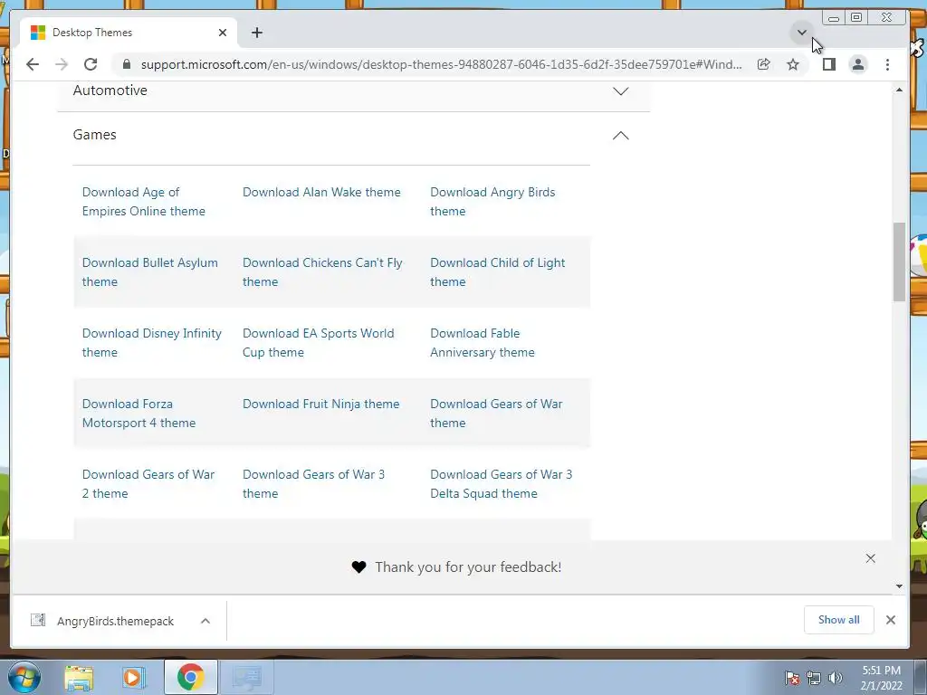Launch Windows Media Player from taskbar

[x=134, y=677]
